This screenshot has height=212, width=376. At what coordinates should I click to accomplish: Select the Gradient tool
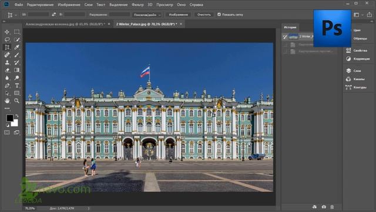click(17, 70)
